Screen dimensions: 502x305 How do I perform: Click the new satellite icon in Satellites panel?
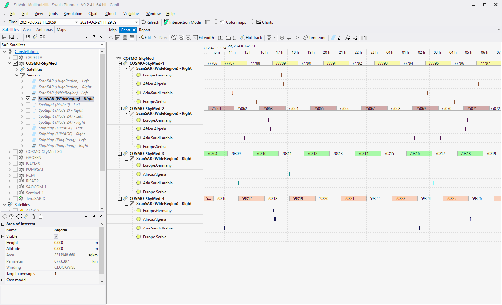click(x=35, y=37)
